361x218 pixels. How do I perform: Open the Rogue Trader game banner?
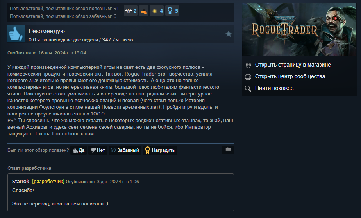pos(299,30)
